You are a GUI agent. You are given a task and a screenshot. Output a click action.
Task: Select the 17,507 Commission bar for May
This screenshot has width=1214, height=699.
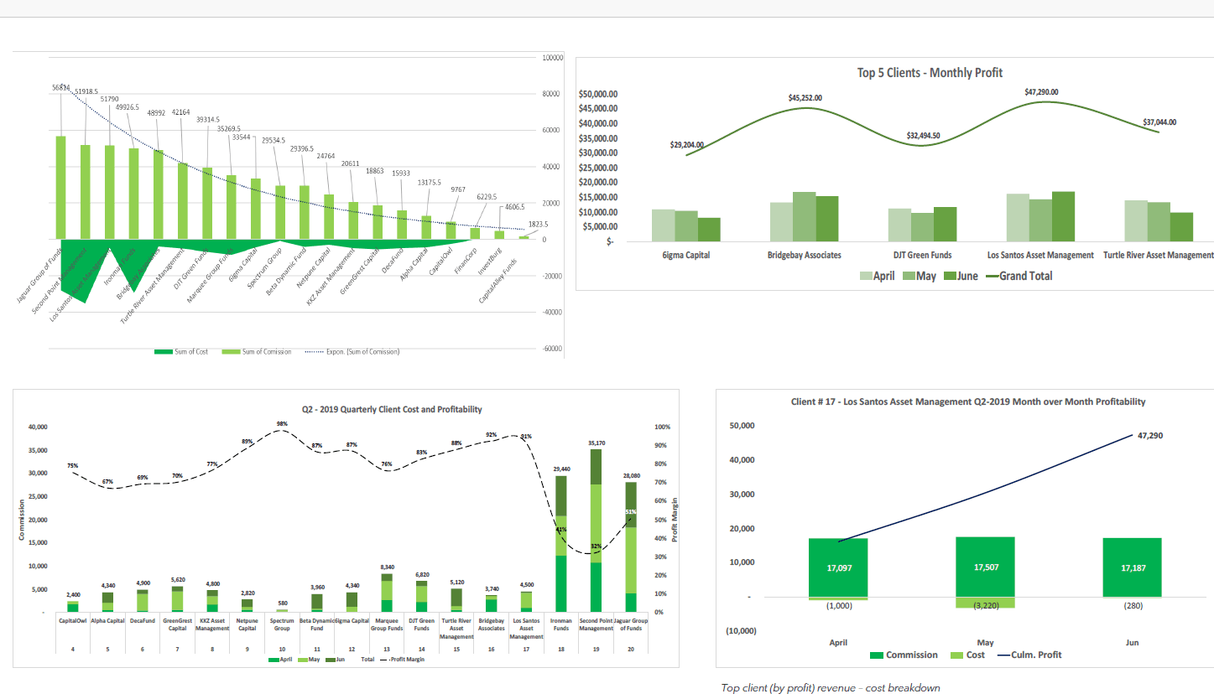[x=984, y=567]
